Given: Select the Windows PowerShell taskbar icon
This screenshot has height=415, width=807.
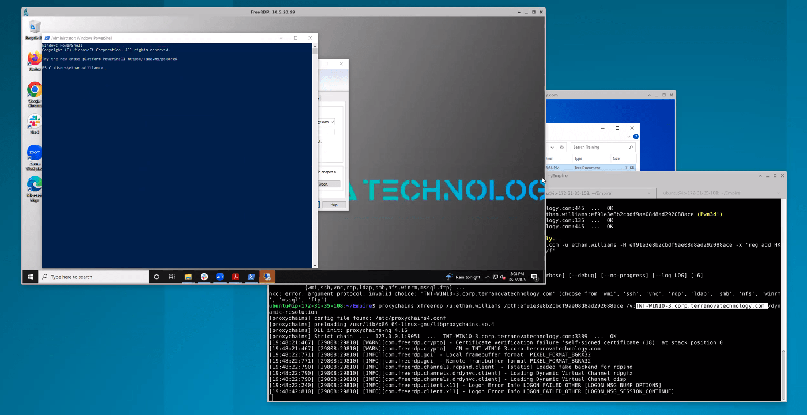Looking at the screenshot, I should click(251, 277).
